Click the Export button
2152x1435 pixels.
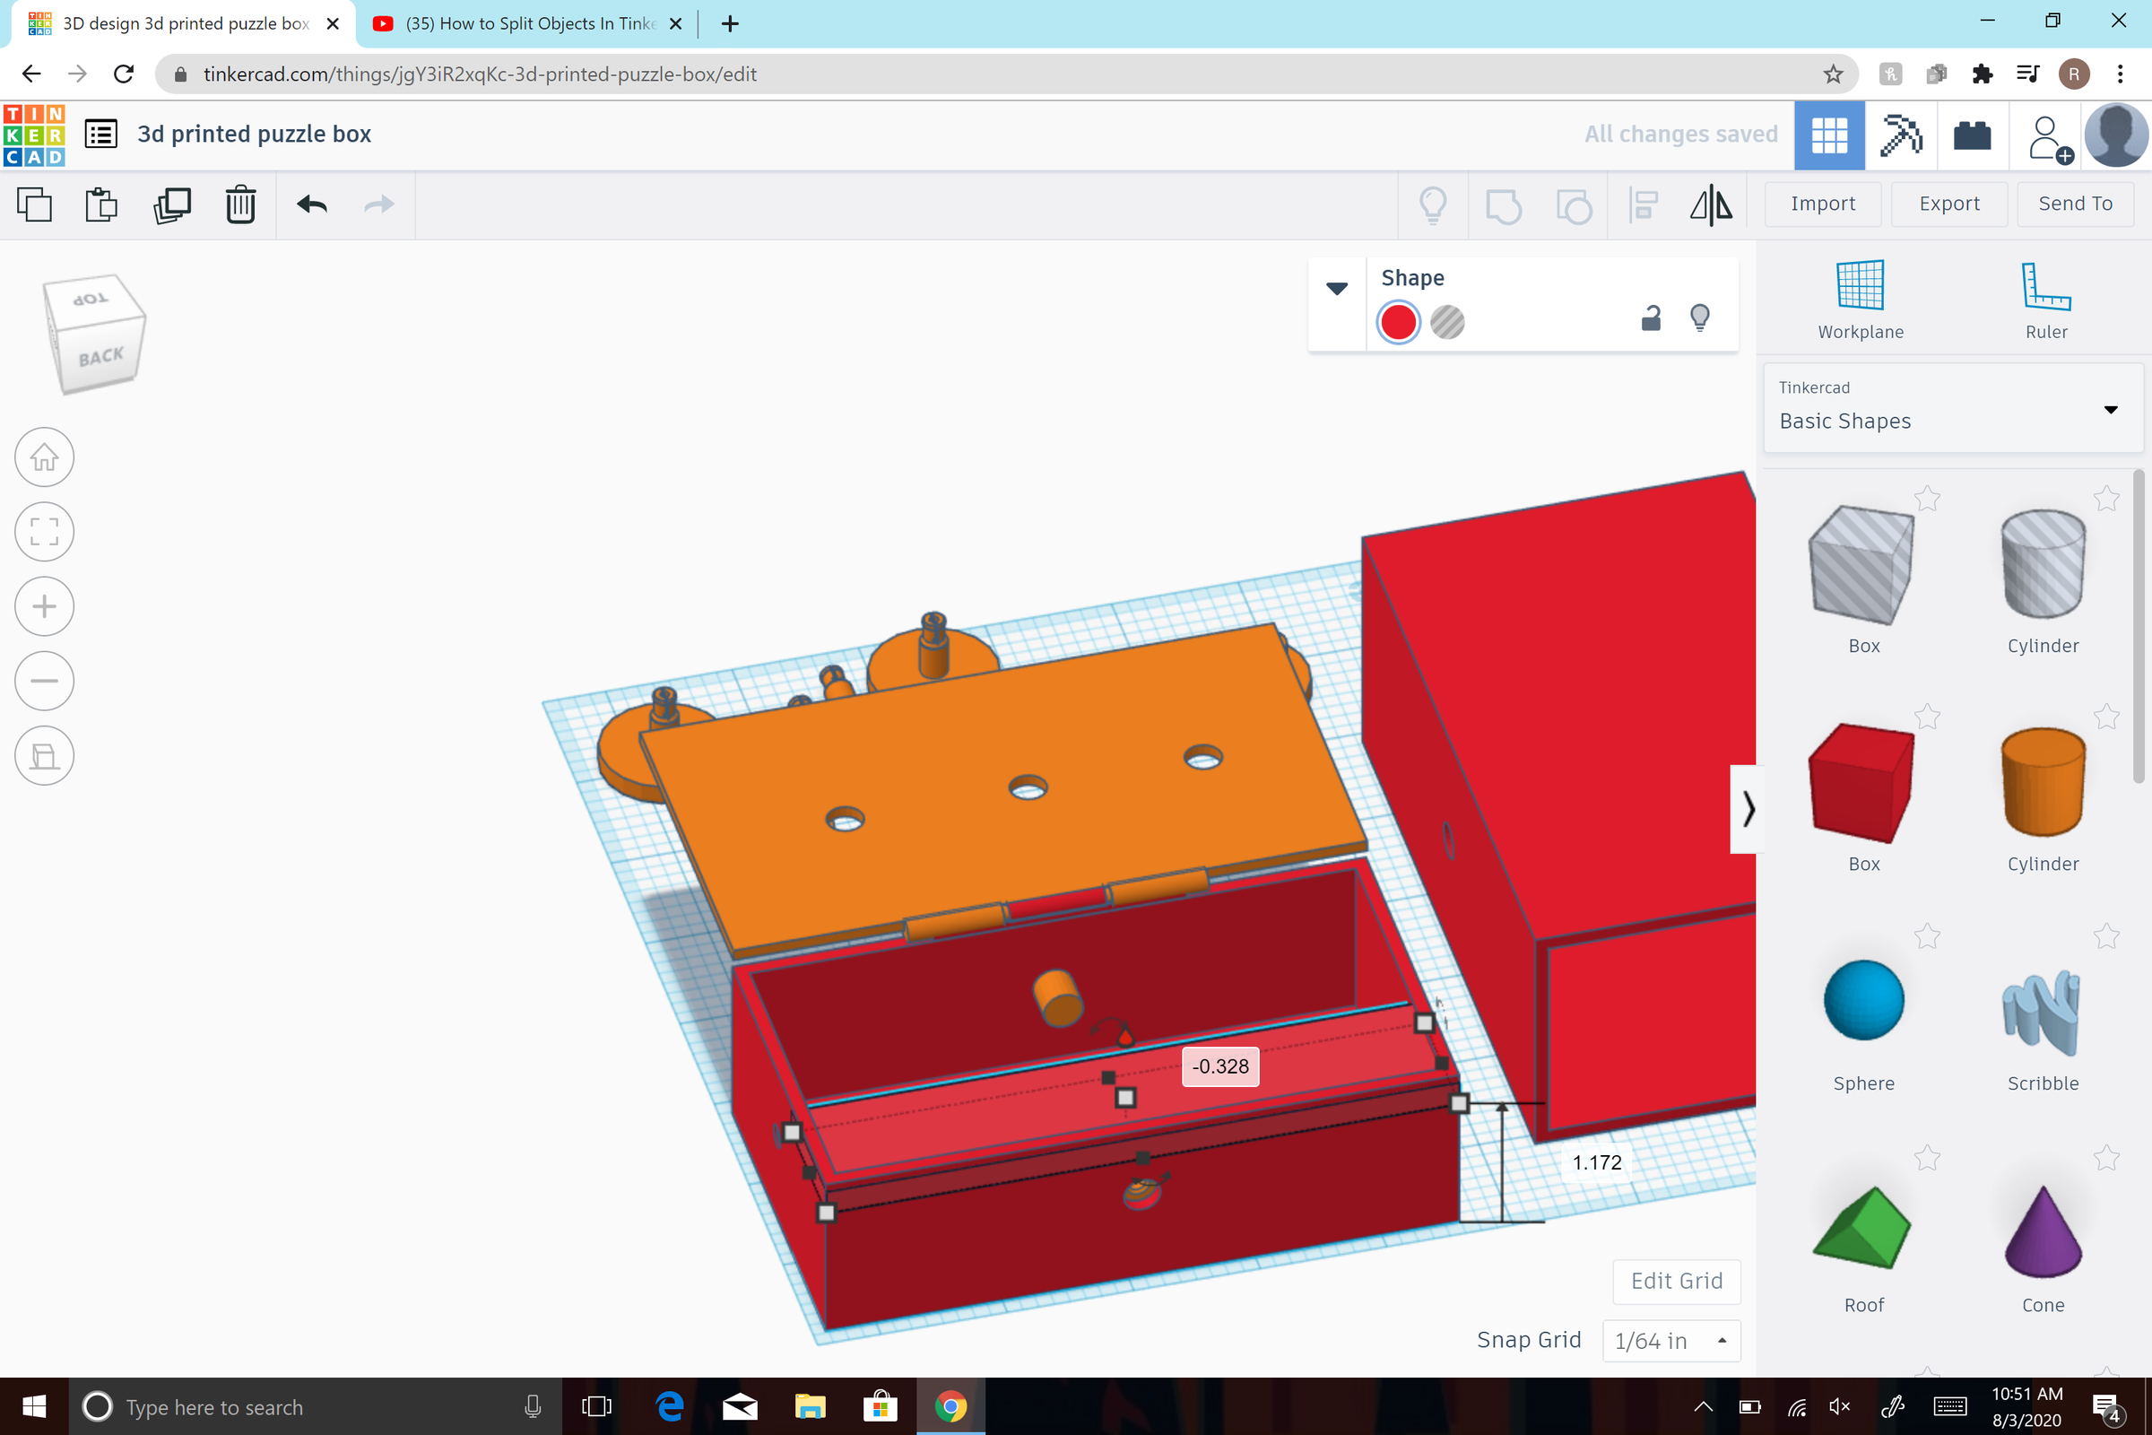coord(1948,204)
